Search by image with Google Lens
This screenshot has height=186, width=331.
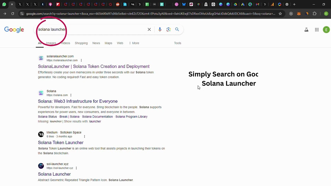(x=168, y=29)
